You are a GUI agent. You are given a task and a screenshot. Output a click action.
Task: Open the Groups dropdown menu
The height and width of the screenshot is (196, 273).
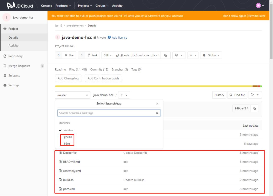[102, 6]
